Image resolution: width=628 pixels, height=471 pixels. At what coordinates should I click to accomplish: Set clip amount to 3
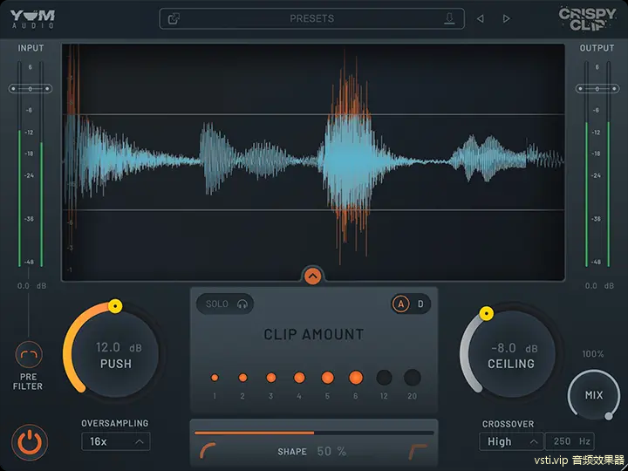[271, 378]
